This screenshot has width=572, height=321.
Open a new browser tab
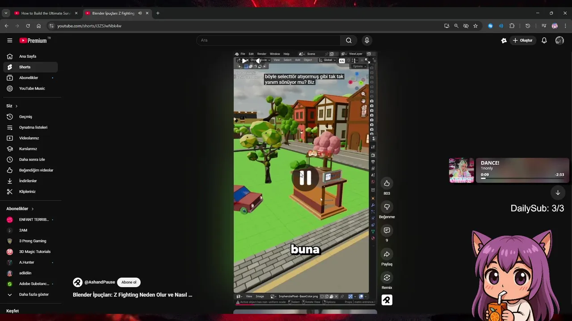(x=158, y=13)
